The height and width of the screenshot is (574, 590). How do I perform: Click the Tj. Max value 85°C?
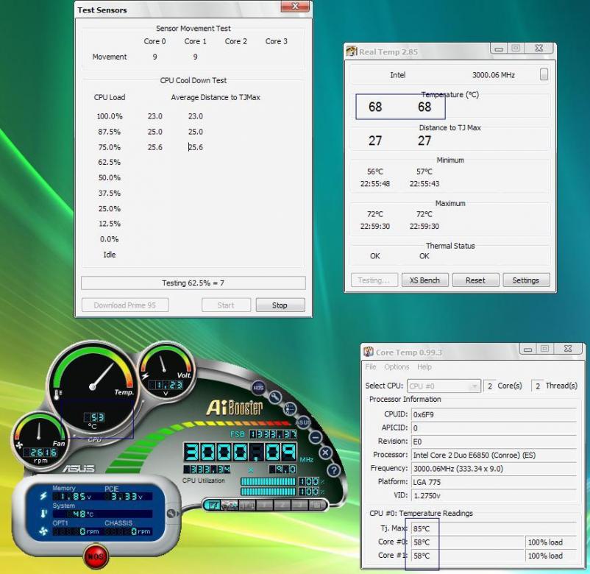point(422,529)
